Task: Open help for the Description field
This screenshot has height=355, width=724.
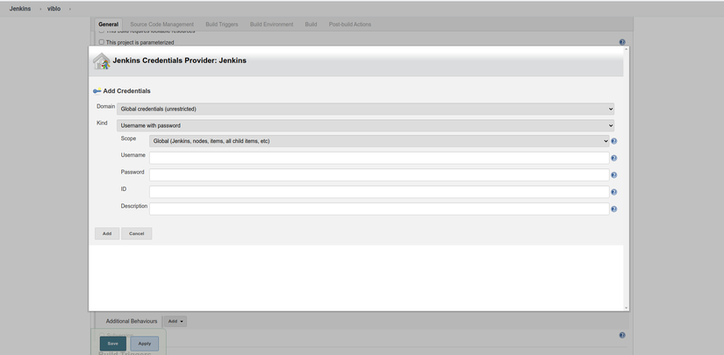Action: [x=613, y=209]
